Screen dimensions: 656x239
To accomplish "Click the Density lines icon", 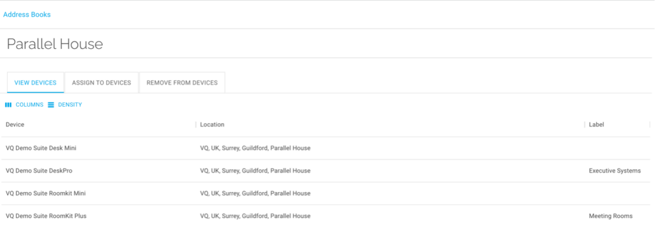I will (51, 105).
